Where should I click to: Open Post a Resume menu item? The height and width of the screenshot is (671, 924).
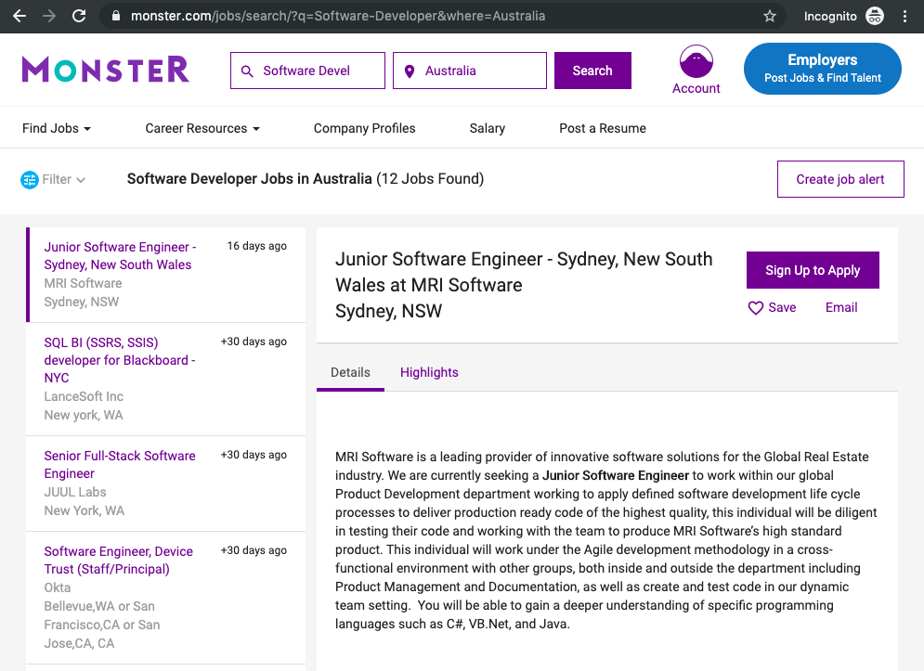(x=603, y=128)
